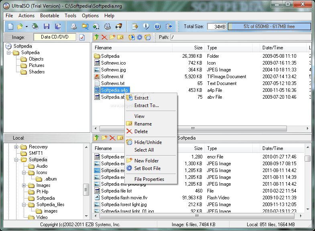This screenshot has height=231, width=315.
Task: Click the Add Files toolbar icon
Action: tap(135, 26)
